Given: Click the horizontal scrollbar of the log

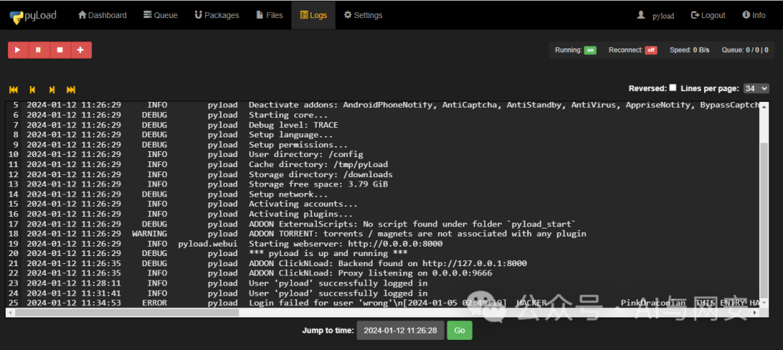Looking at the screenshot, I should [127, 312].
